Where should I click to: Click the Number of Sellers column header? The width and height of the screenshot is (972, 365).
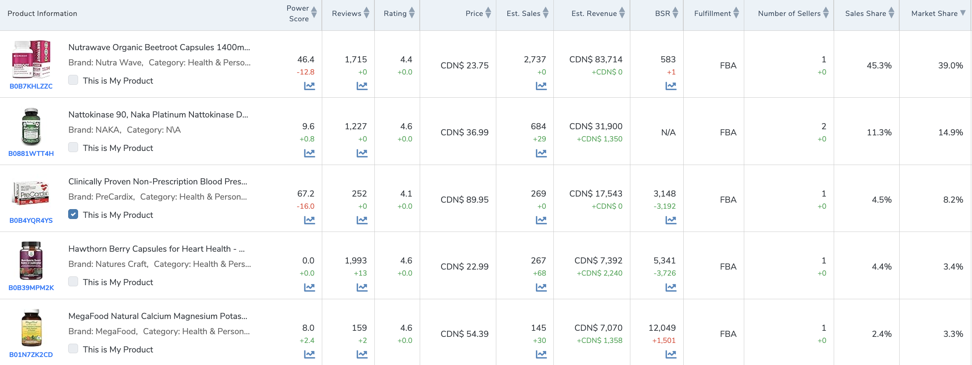[x=789, y=13]
